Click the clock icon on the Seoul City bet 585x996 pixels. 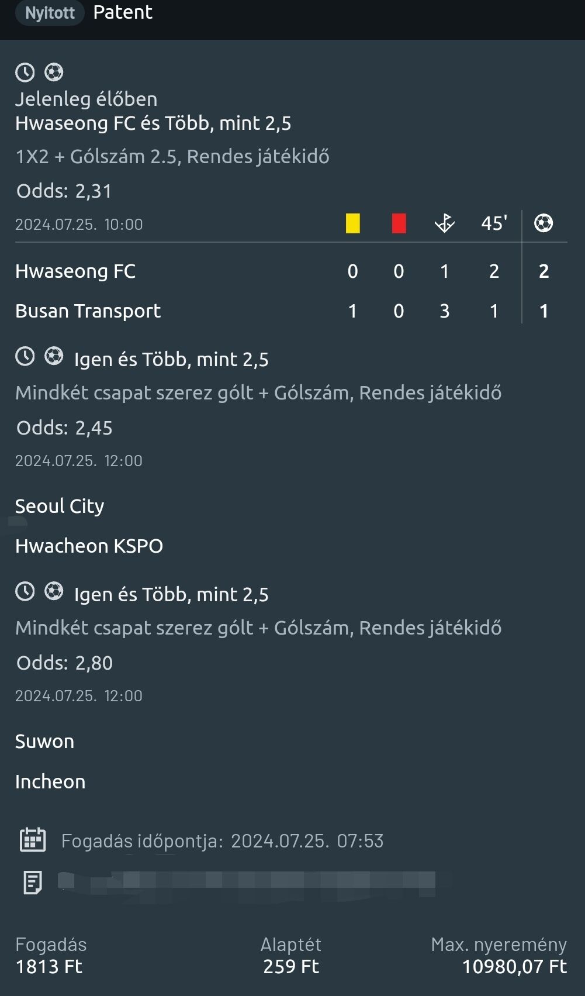(x=25, y=356)
